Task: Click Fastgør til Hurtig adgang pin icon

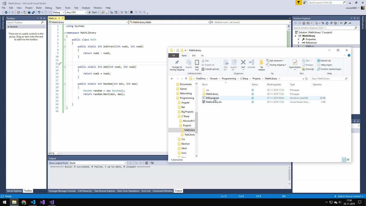Action: tap(177, 63)
